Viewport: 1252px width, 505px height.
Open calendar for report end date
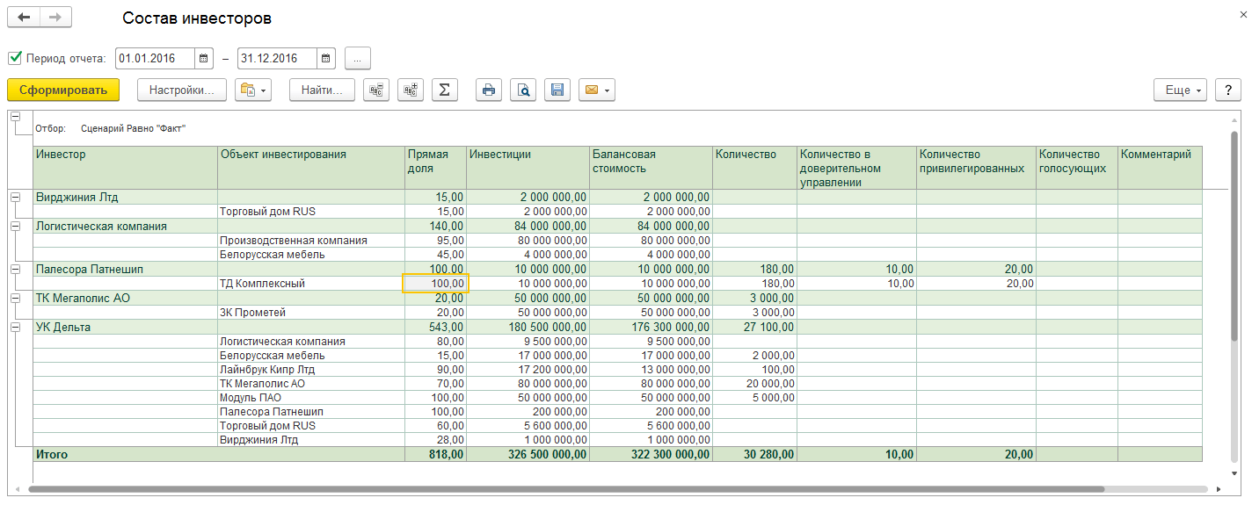(x=326, y=59)
